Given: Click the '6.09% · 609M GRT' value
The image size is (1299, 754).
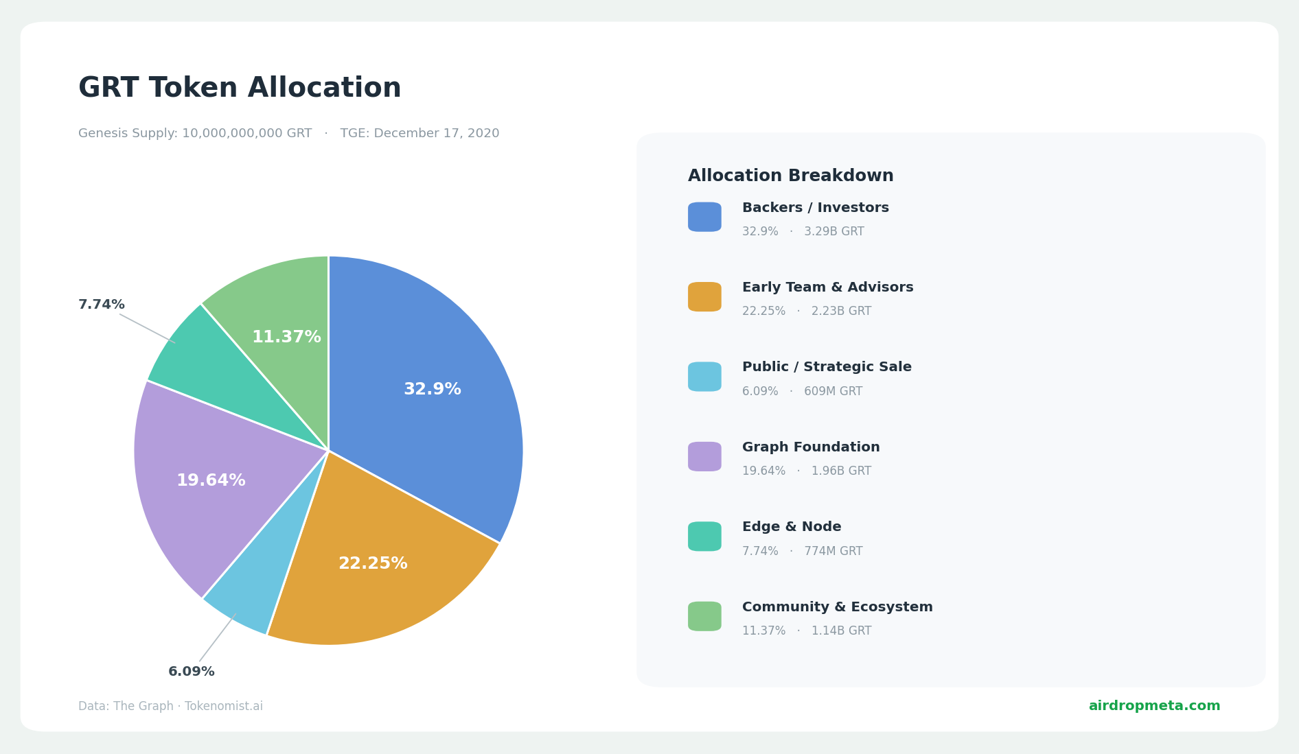Looking at the screenshot, I should click(x=802, y=392).
